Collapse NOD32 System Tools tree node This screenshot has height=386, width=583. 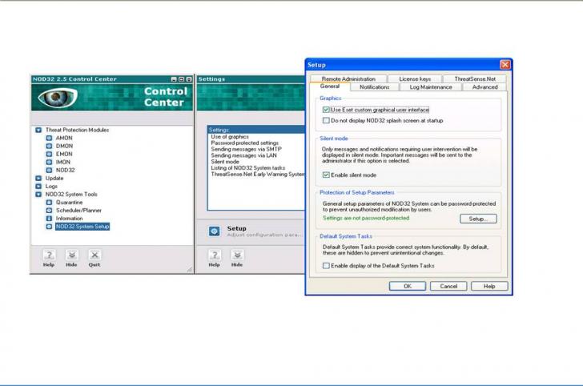point(38,195)
